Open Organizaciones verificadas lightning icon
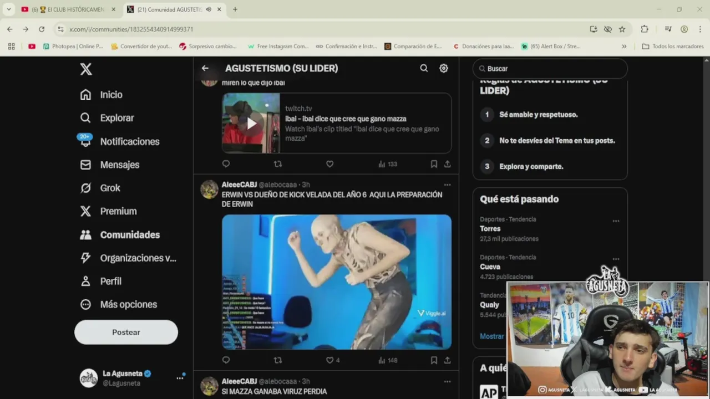The image size is (710, 399). (x=85, y=258)
